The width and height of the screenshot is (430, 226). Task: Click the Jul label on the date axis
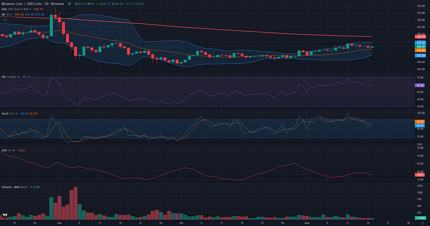pos(181,223)
